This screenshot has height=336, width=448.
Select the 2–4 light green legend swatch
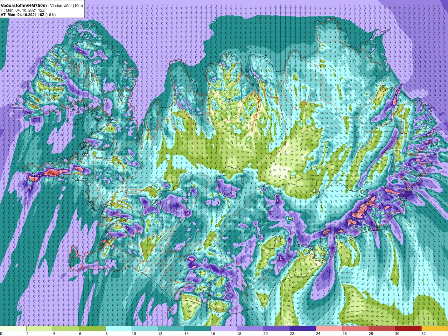(x=40, y=329)
